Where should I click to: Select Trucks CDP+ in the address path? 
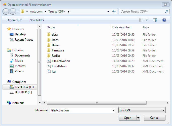(57, 12)
